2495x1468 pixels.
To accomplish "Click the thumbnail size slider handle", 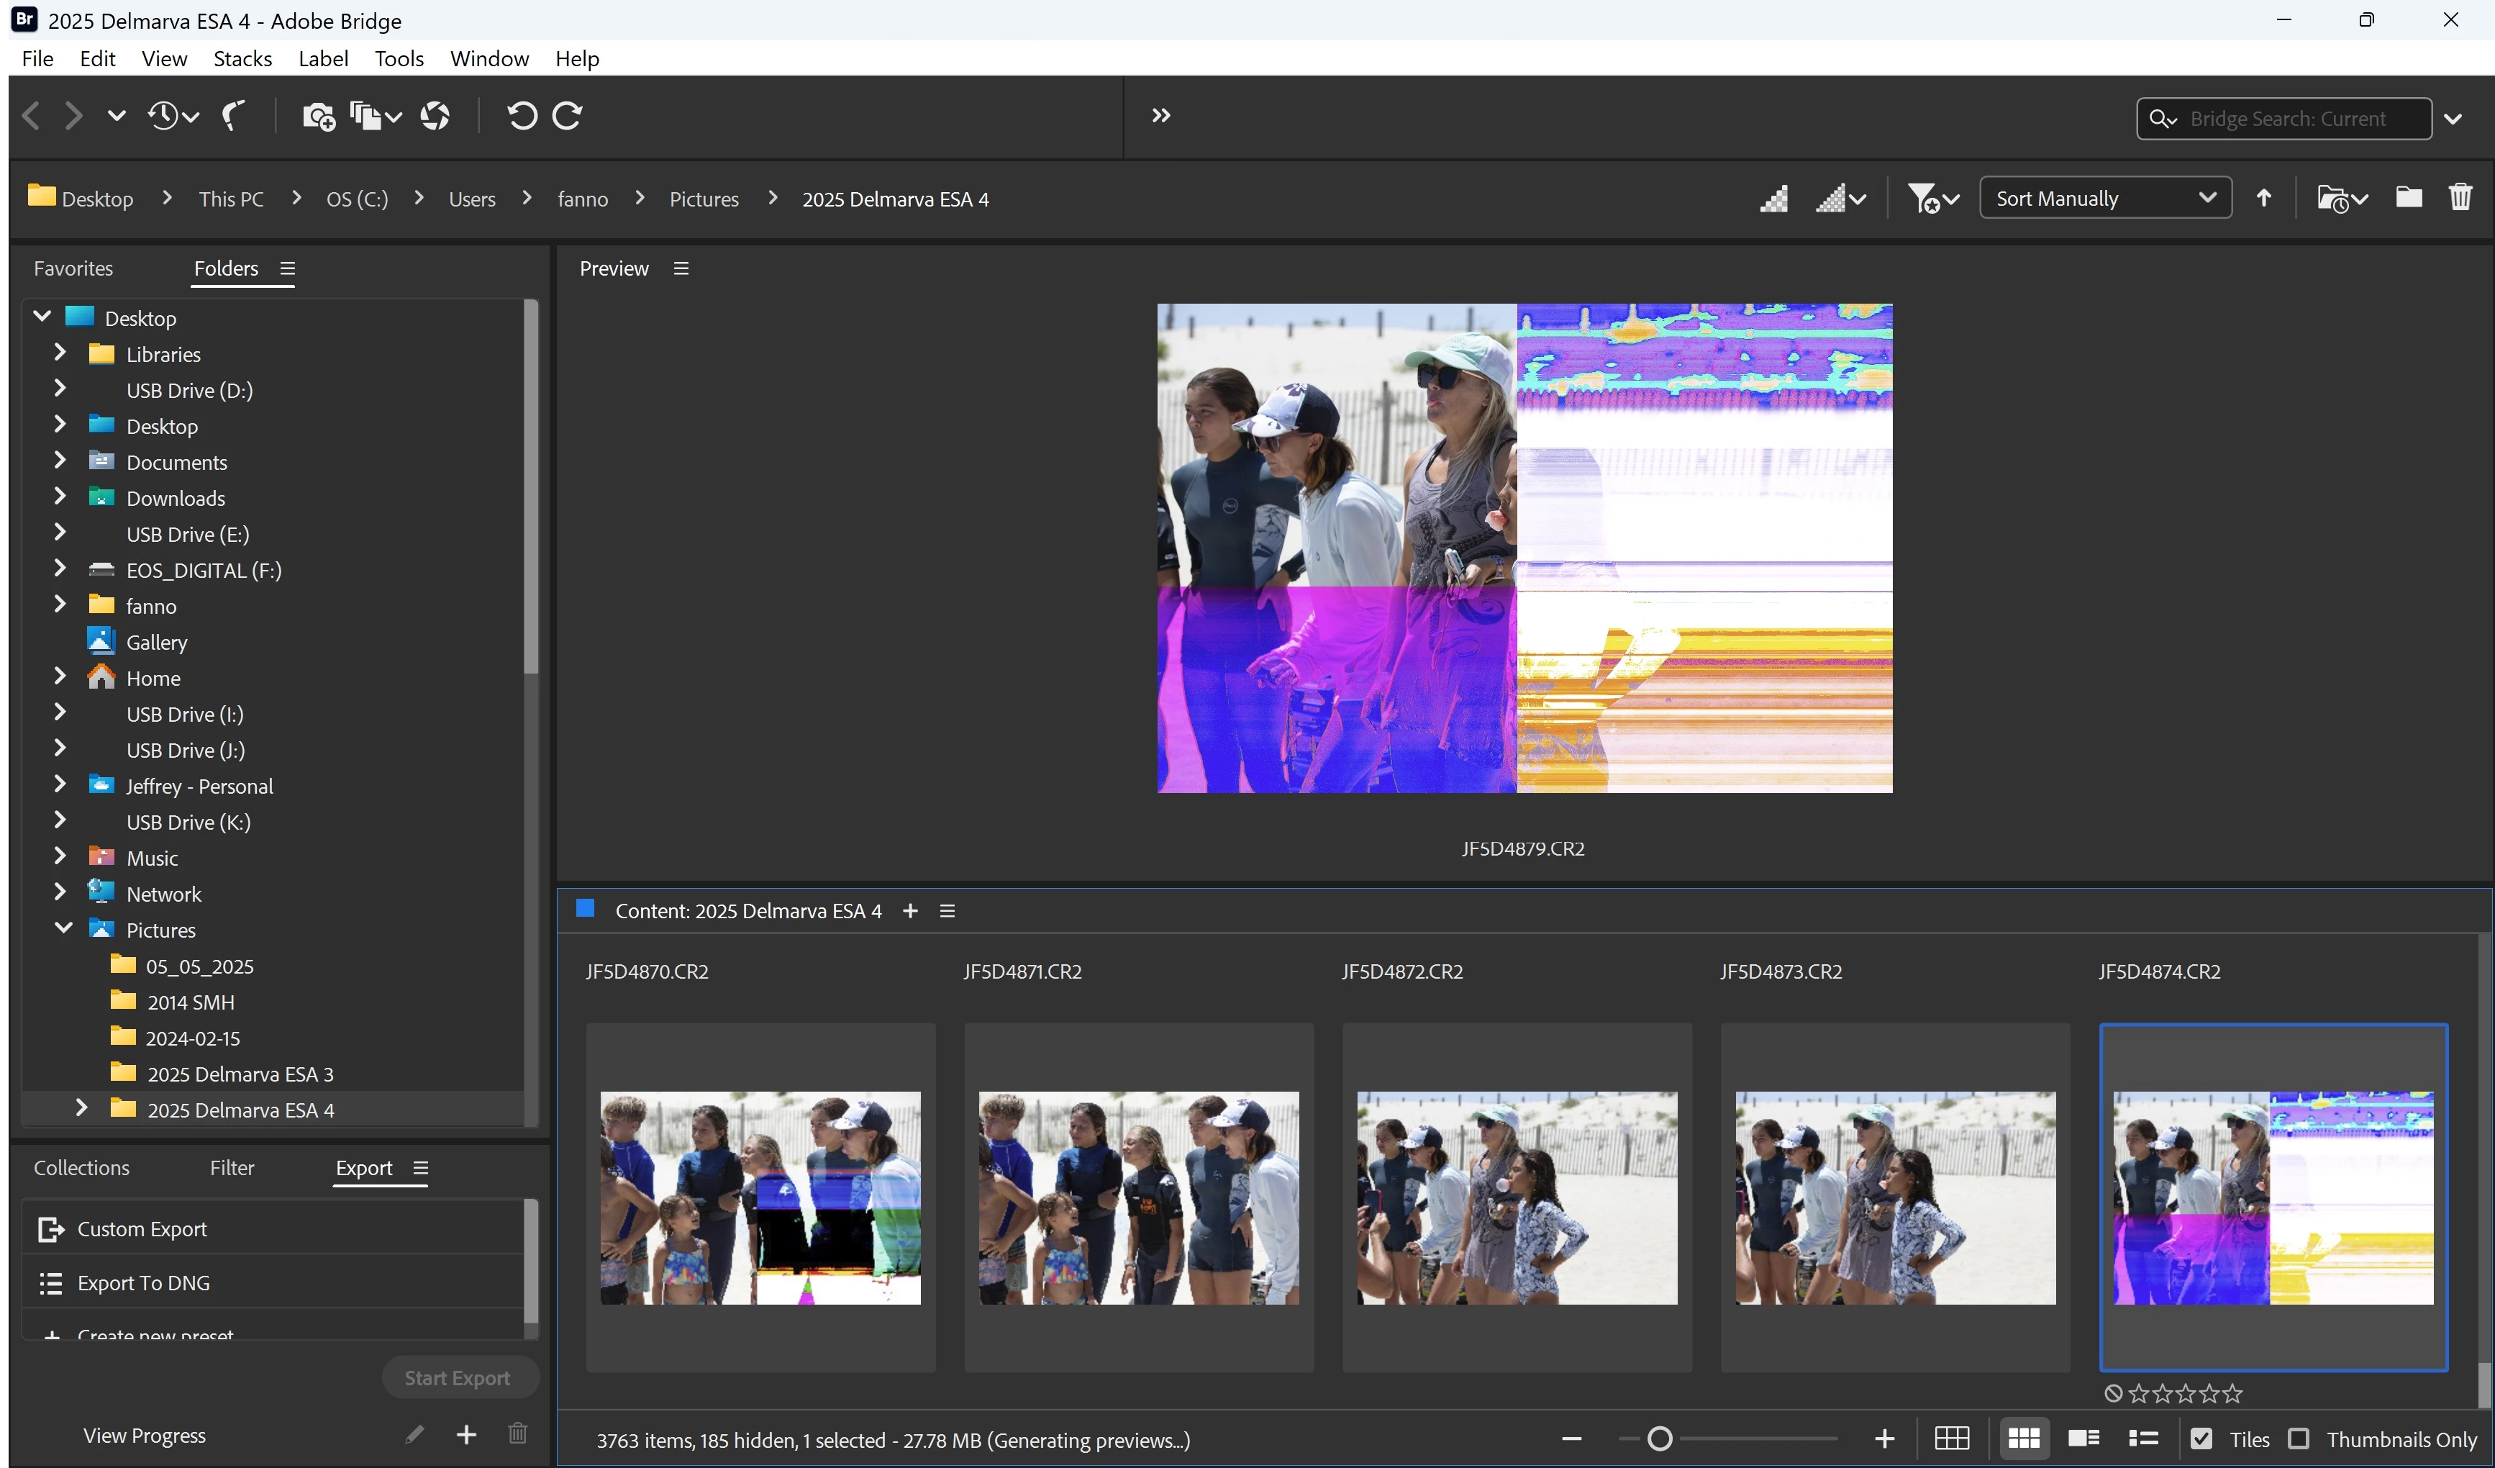I will (1659, 1438).
